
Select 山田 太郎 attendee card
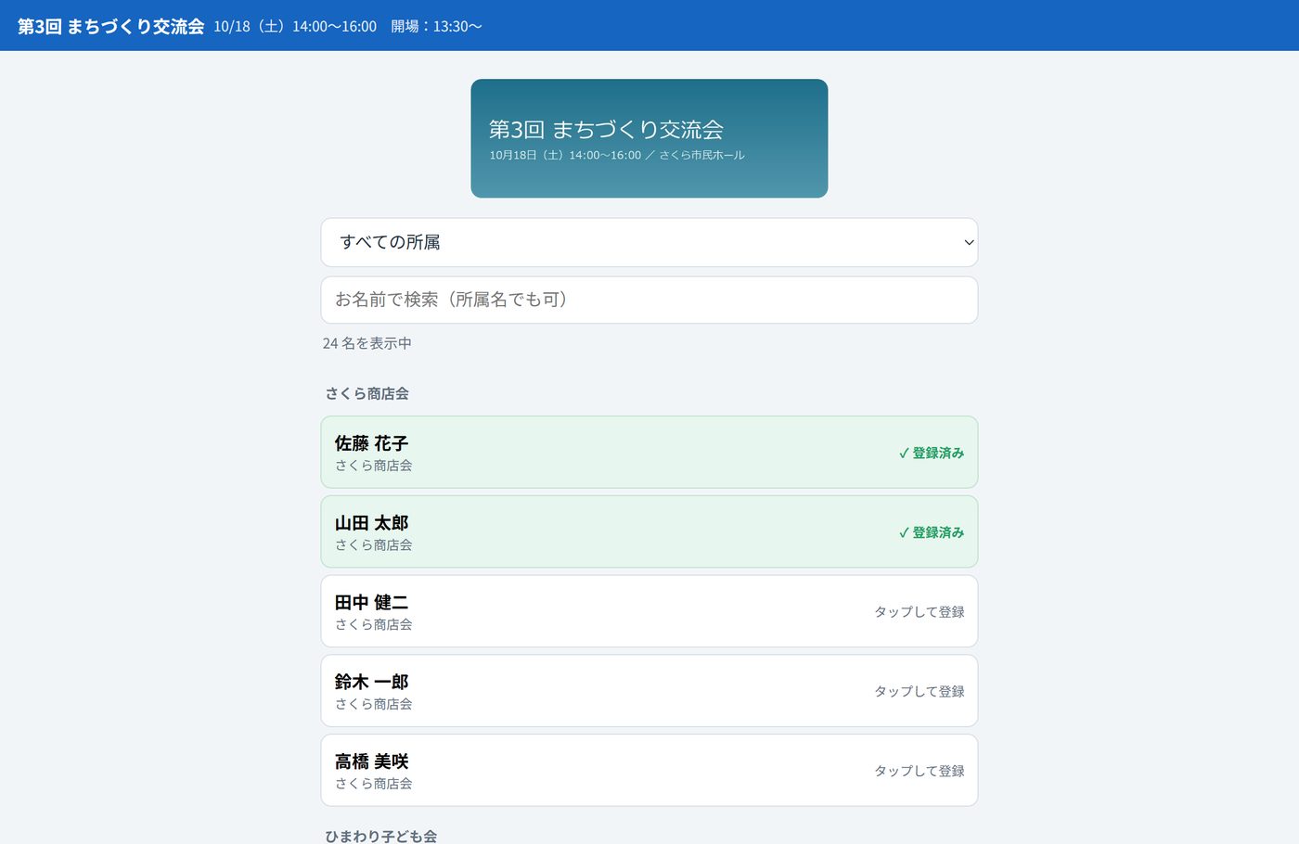(649, 531)
